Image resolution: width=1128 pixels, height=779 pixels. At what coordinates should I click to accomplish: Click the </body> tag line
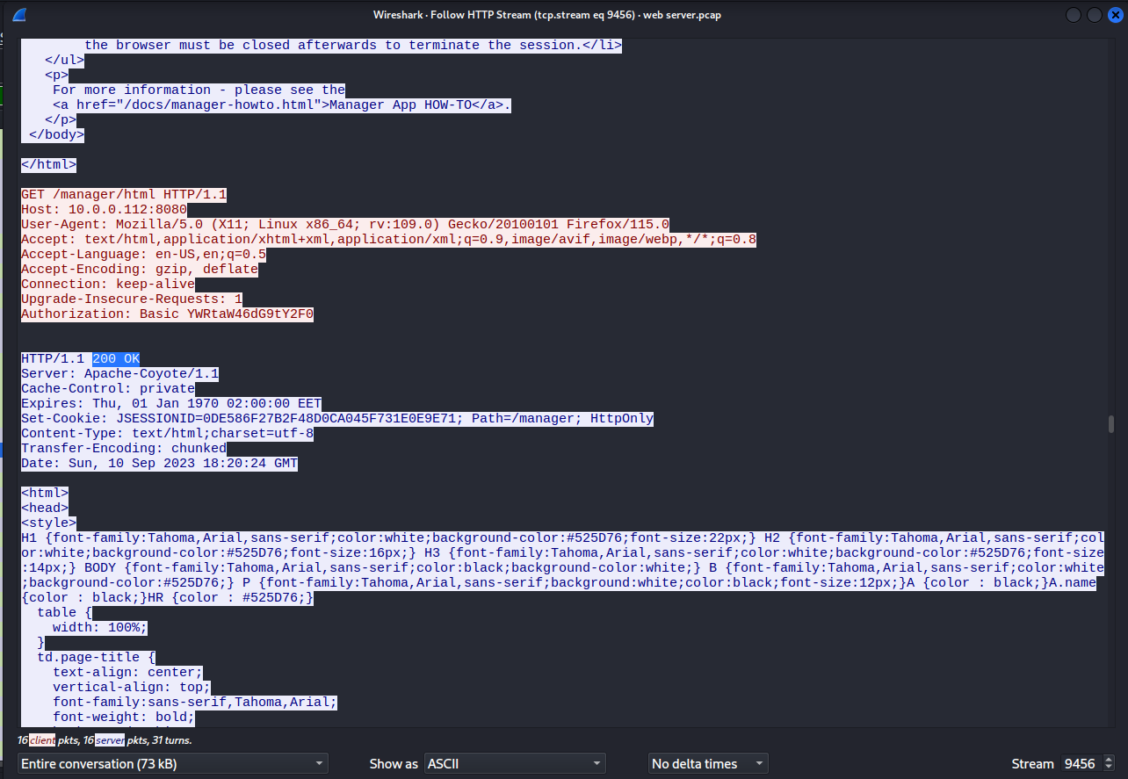(x=56, y=134)
